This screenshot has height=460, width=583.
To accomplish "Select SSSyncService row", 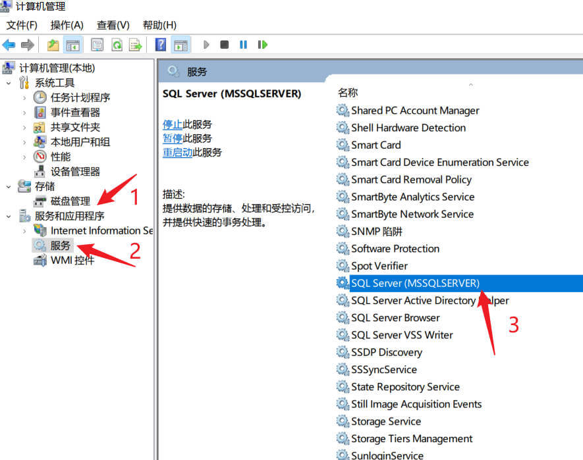I will click(x=383, y=370).
